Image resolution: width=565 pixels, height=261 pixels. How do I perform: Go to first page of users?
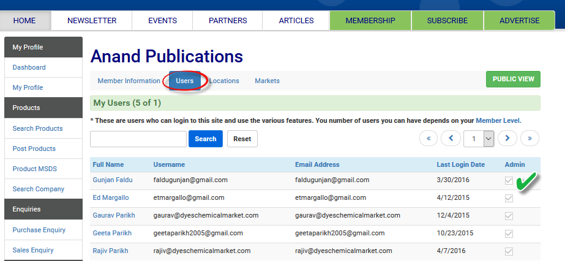pos(428,138)
